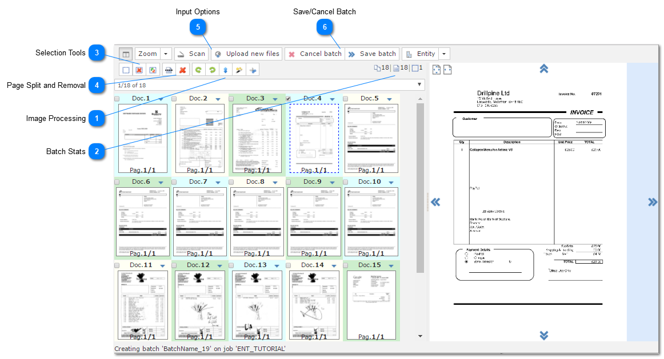Click the Drillpine Ltd invoice preview
The height and width of the screenshot is (359, 664).
point(528,202)
